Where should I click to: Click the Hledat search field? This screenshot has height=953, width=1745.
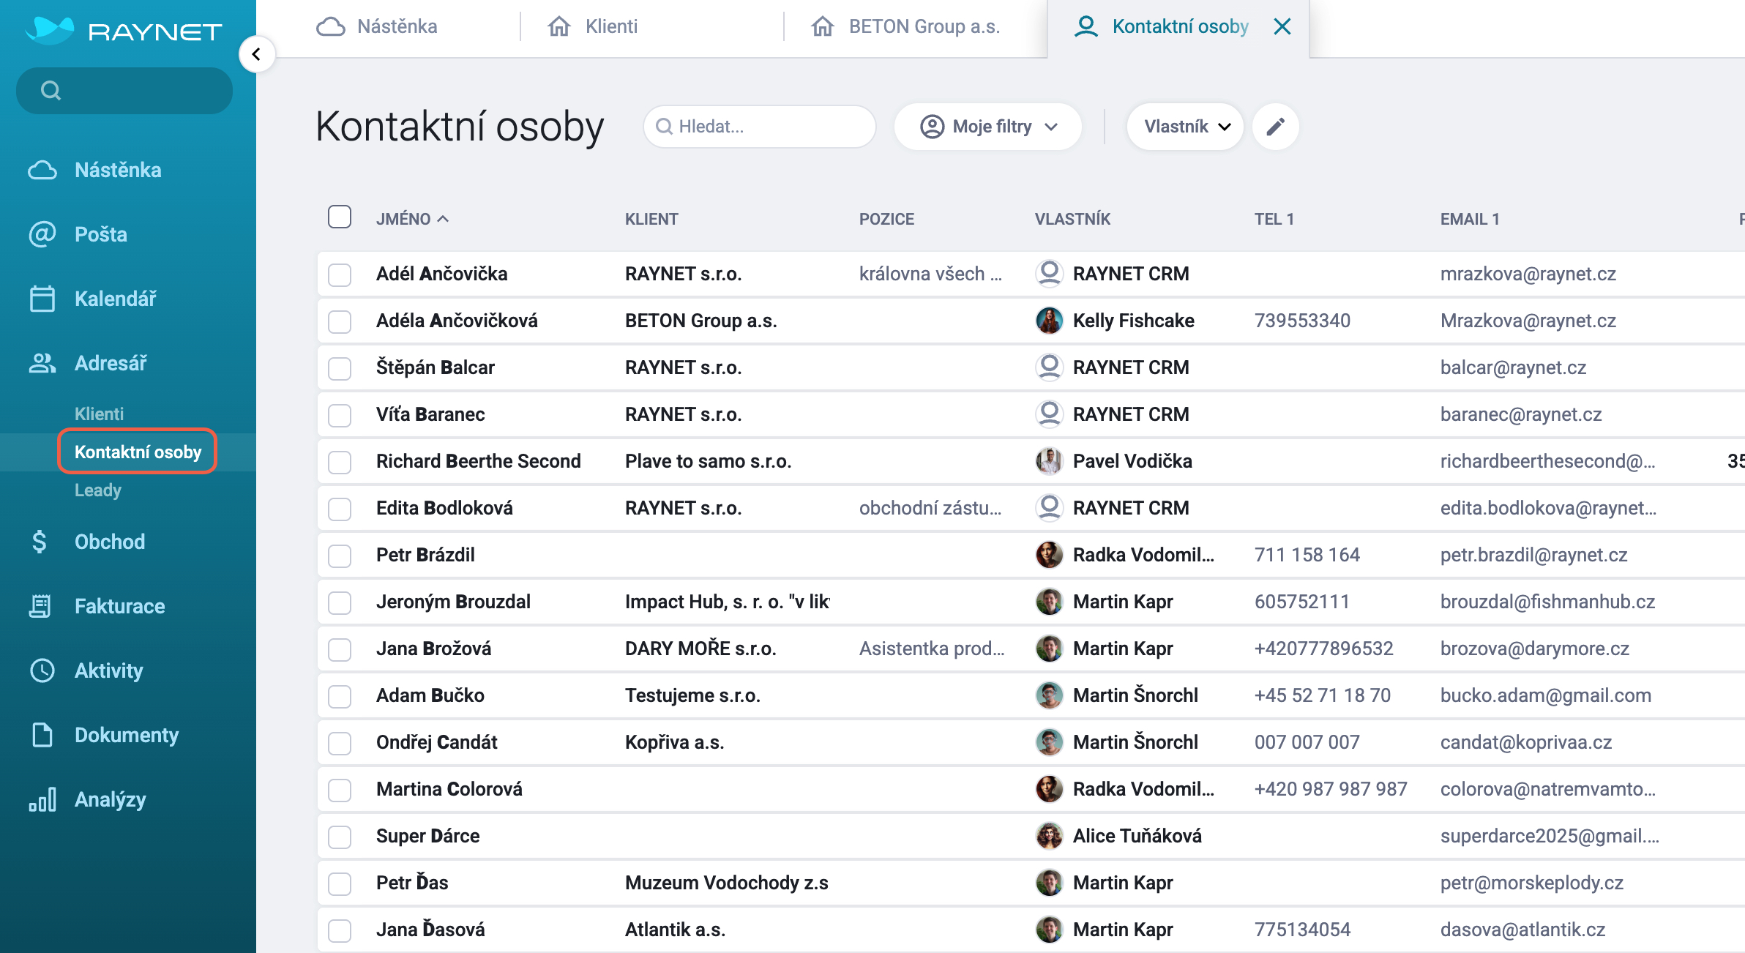(x=760, y=127)
